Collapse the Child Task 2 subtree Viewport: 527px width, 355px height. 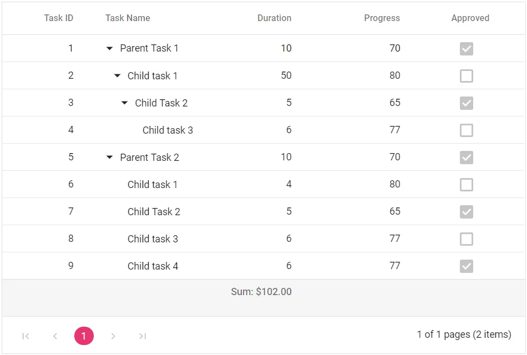pyautogui.click(x=124, y=103)
